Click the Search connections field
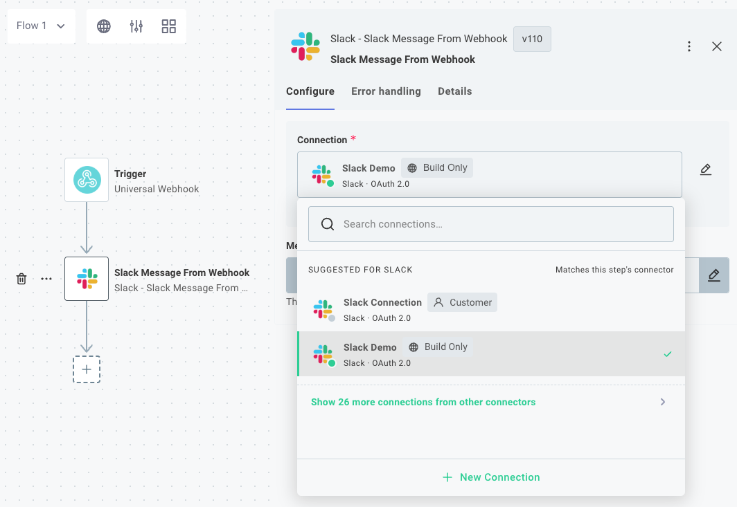Viewport: 737px width, 507px height. click(490, 224)
